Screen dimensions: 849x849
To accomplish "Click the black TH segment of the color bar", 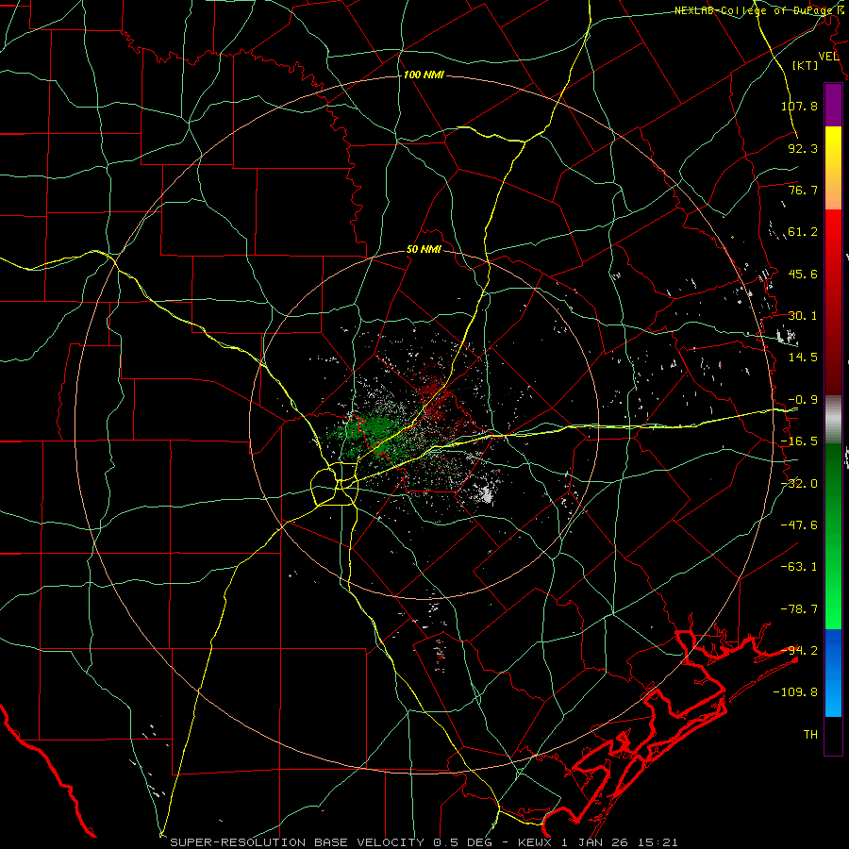I will pos(833,735).
